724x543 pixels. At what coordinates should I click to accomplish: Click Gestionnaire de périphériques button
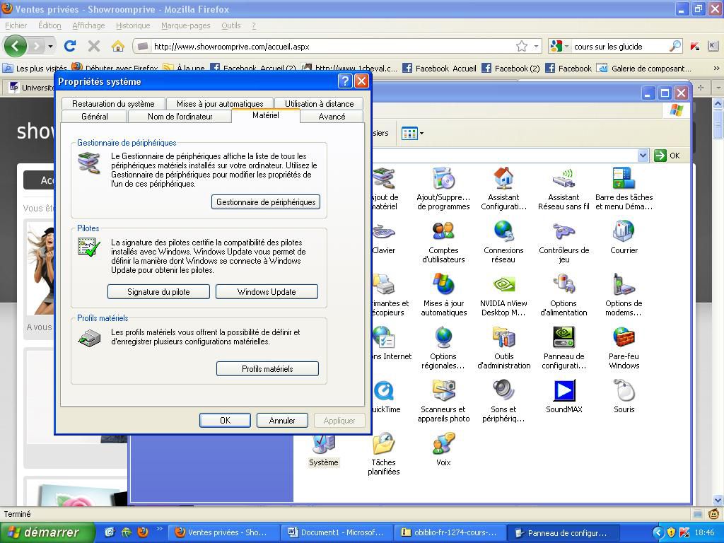pos(266,202)
